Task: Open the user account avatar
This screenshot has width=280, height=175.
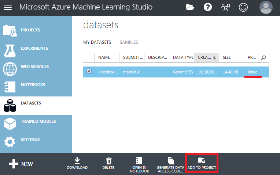Action: click(266, 7)
